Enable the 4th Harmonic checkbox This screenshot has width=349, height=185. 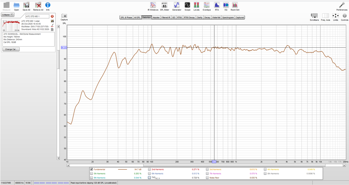(265, 169)
